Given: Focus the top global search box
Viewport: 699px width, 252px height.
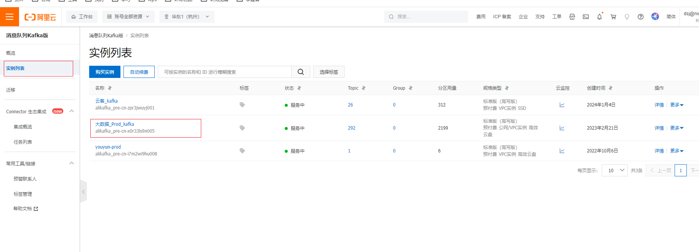Looking at the screenshot, I should [x=426, y=17].
